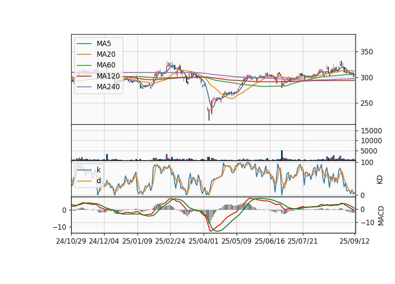Click the 15000 volume axis label
Viewport: 395px width, 284px height.
tap(371, 131)
